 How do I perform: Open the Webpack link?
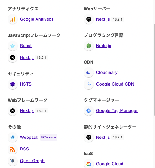pyautogui.click(x=29, y=137)
